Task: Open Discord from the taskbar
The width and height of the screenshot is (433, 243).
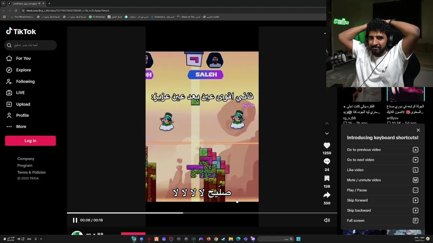Action: coord(253,239)
